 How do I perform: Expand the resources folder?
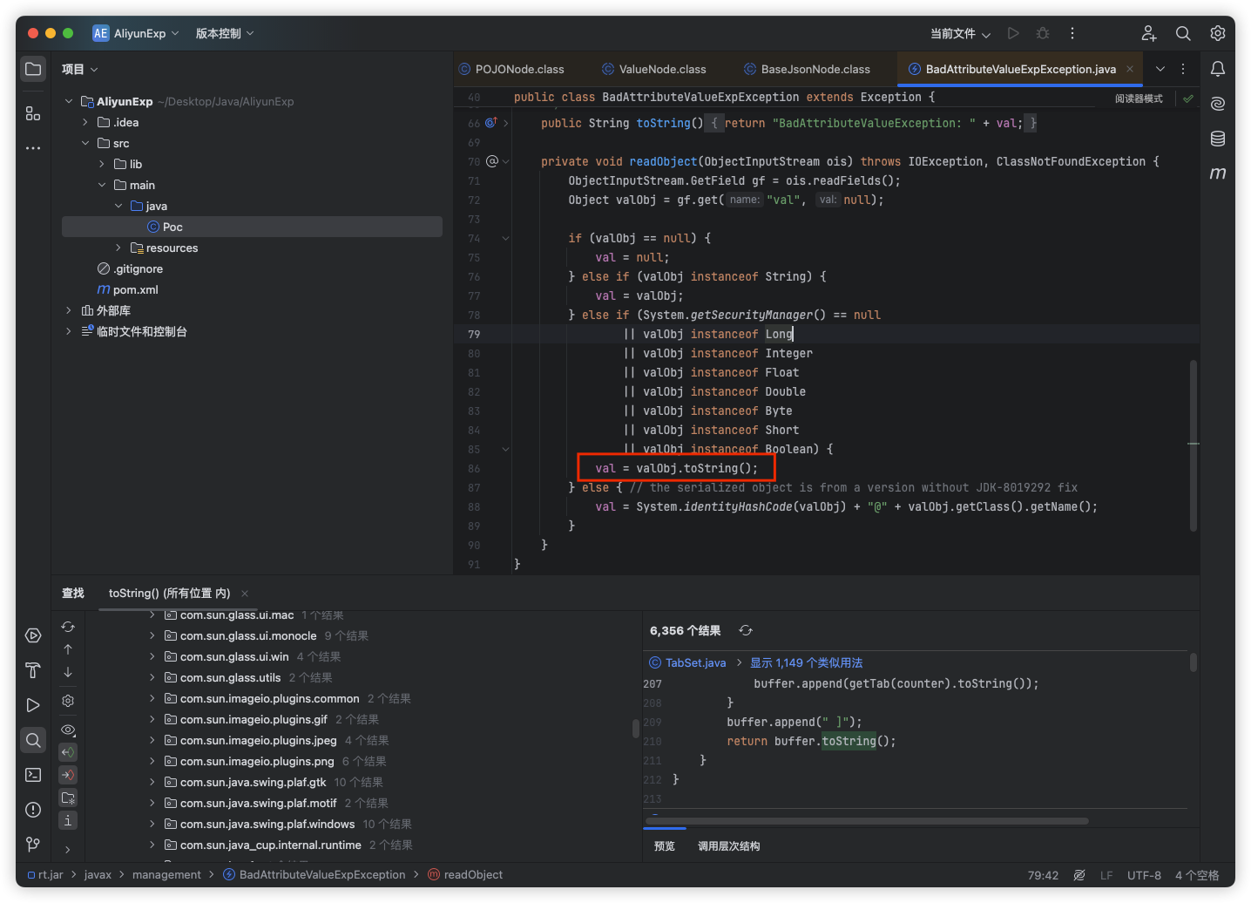tap(118, 248)
